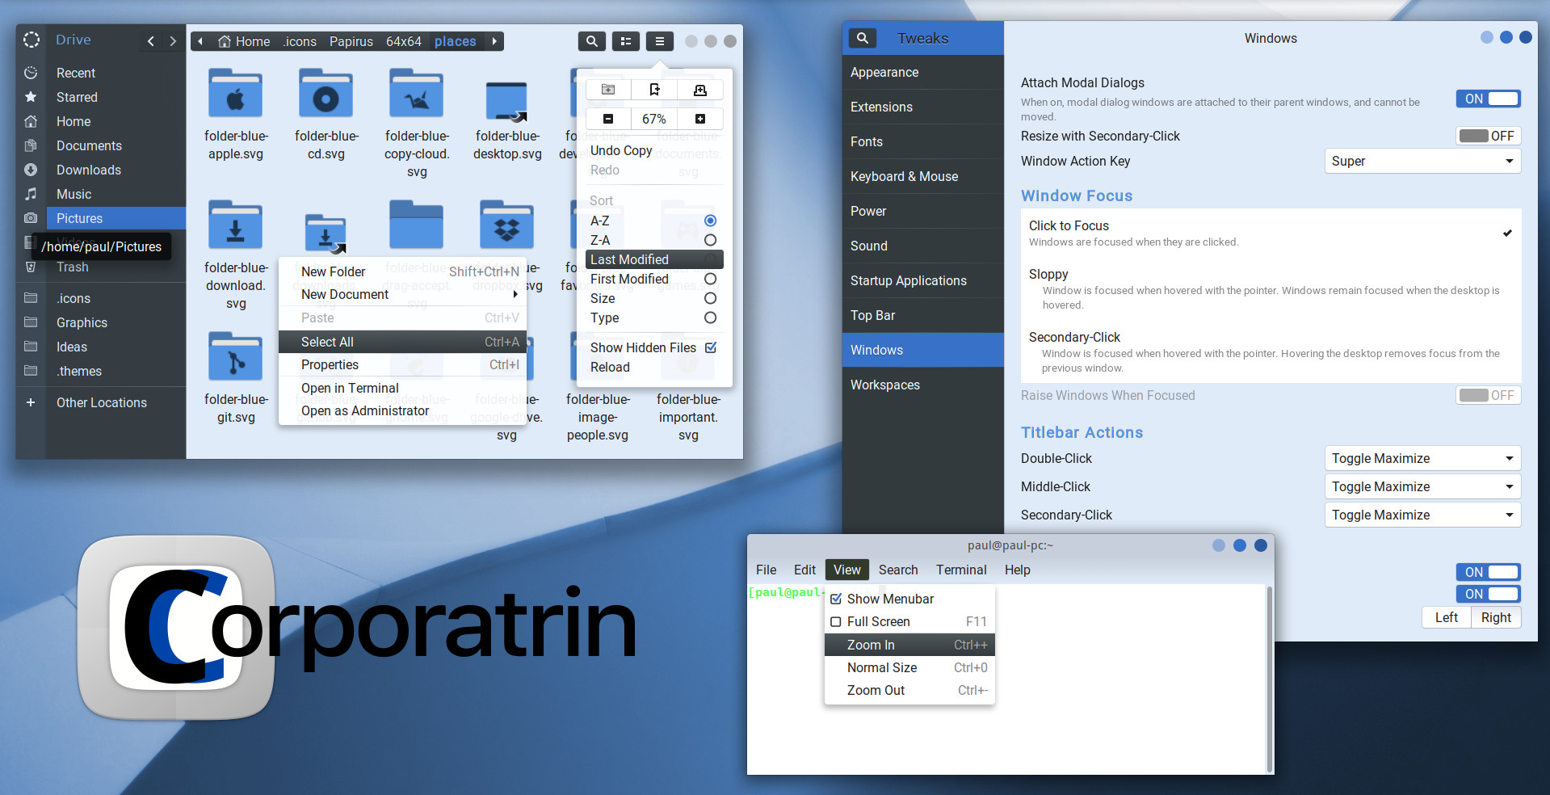Click the Drive spinner icon in sidebar
This screenshot has width=1550, height=795.
click(32, 40)
